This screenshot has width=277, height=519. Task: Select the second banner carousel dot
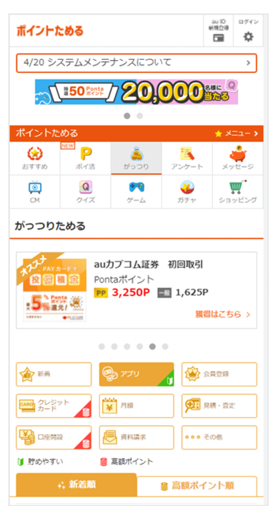click(140, 116)
